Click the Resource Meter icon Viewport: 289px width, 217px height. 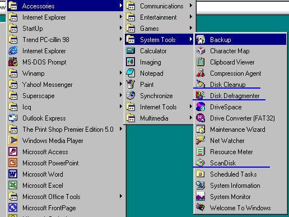(x=201, y=152)
